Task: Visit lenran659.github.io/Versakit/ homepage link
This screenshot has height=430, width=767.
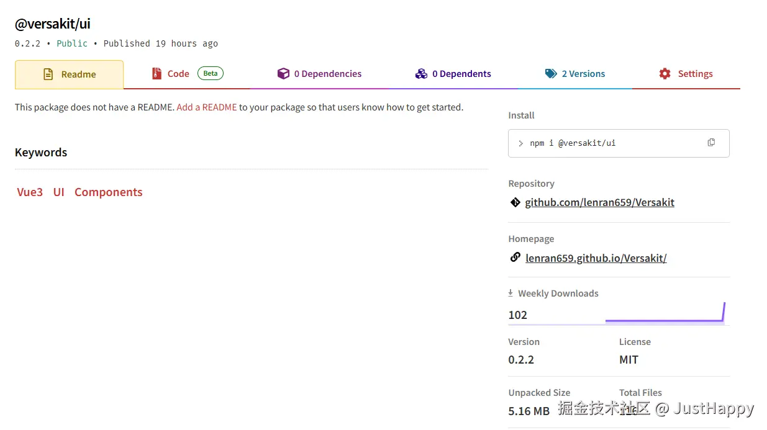Action: pos(596,258)
